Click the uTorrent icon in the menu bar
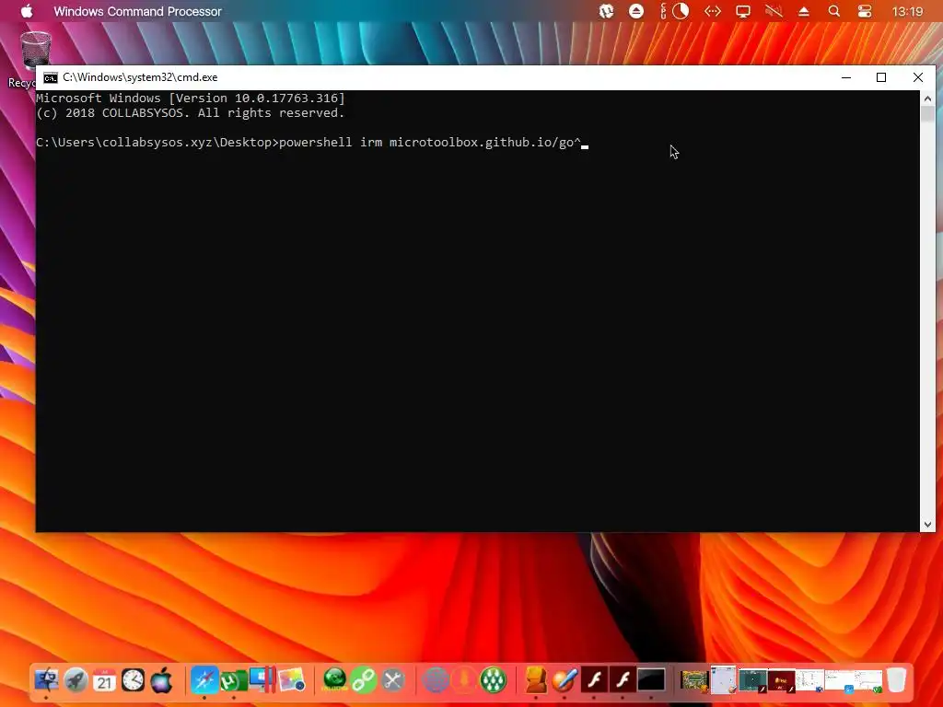943x707 pixels. (x=606, y=11)
